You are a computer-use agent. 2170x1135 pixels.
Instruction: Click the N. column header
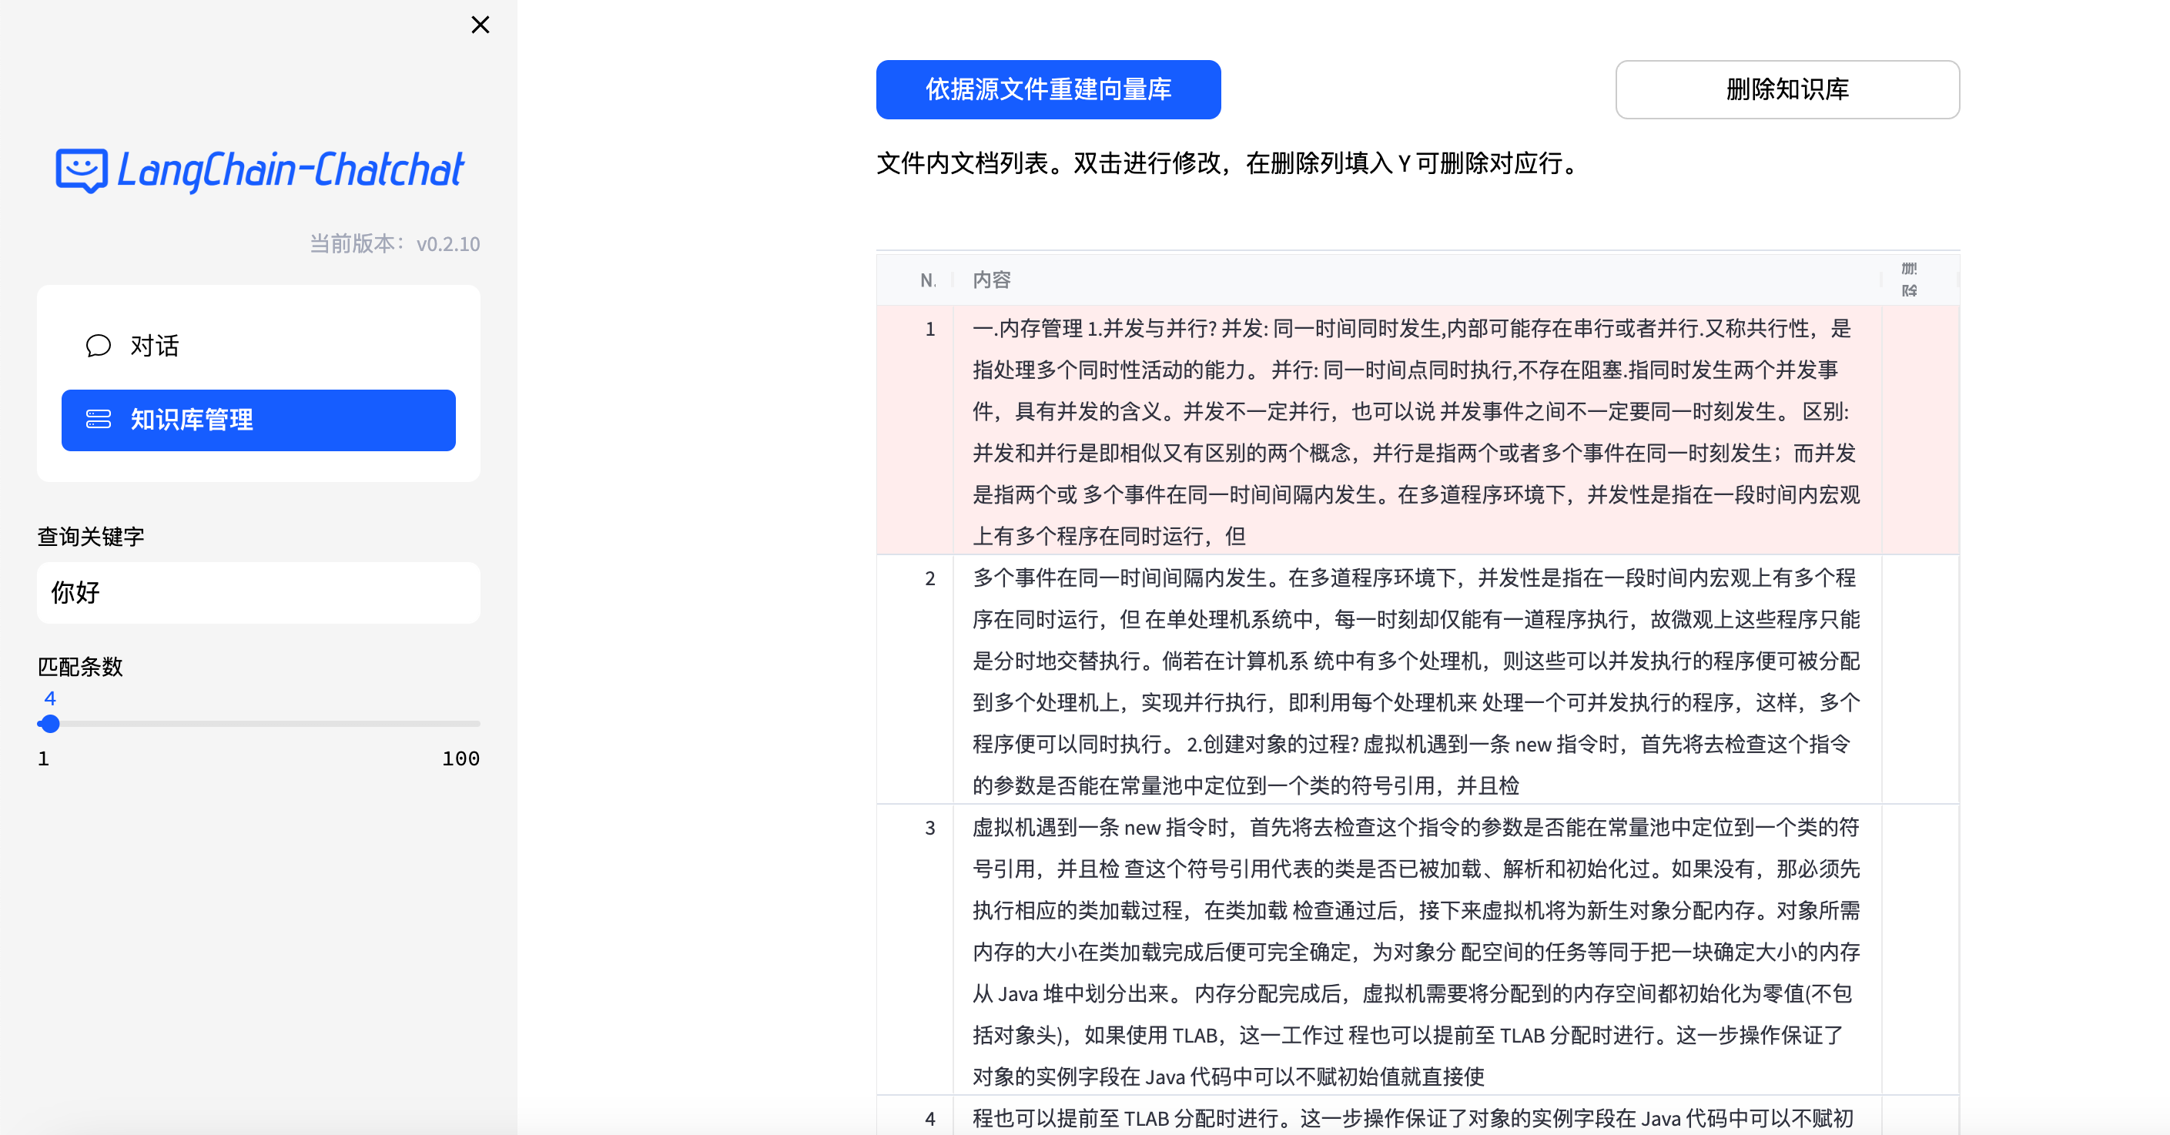point(929,280)
